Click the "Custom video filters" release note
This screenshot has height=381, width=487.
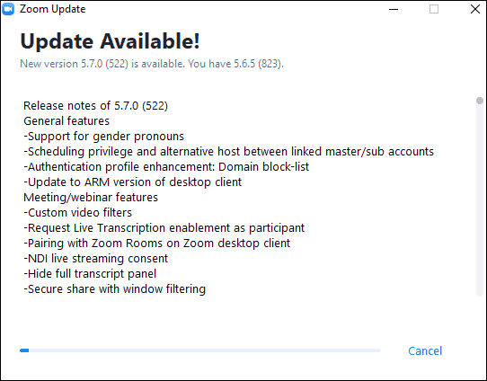tap(77, 213)
